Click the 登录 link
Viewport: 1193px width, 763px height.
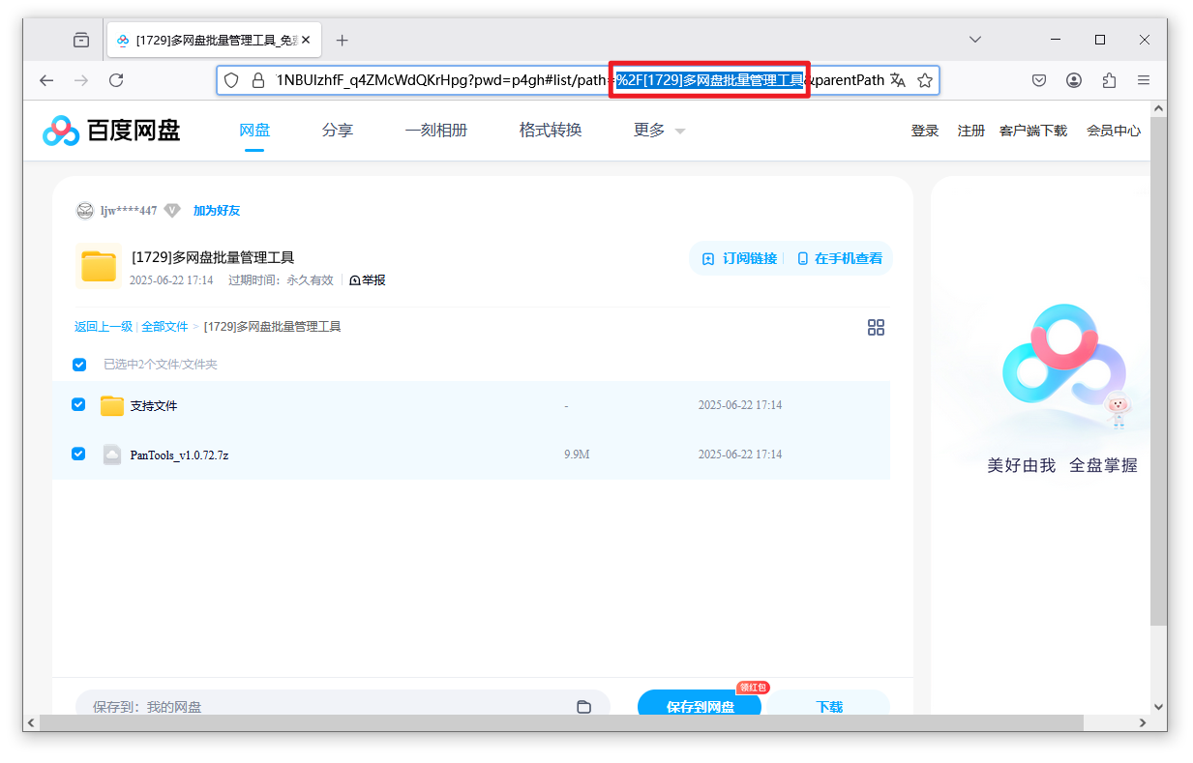[x=925, y=131]
